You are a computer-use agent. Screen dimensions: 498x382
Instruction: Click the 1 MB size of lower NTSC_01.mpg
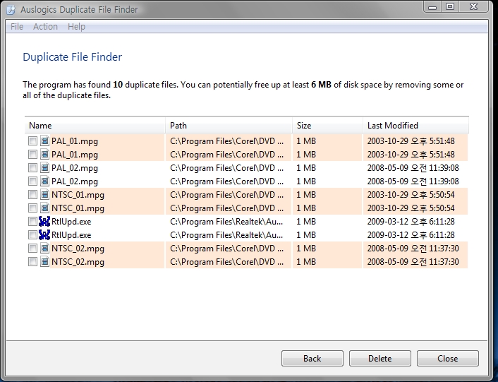click(306, 208)
